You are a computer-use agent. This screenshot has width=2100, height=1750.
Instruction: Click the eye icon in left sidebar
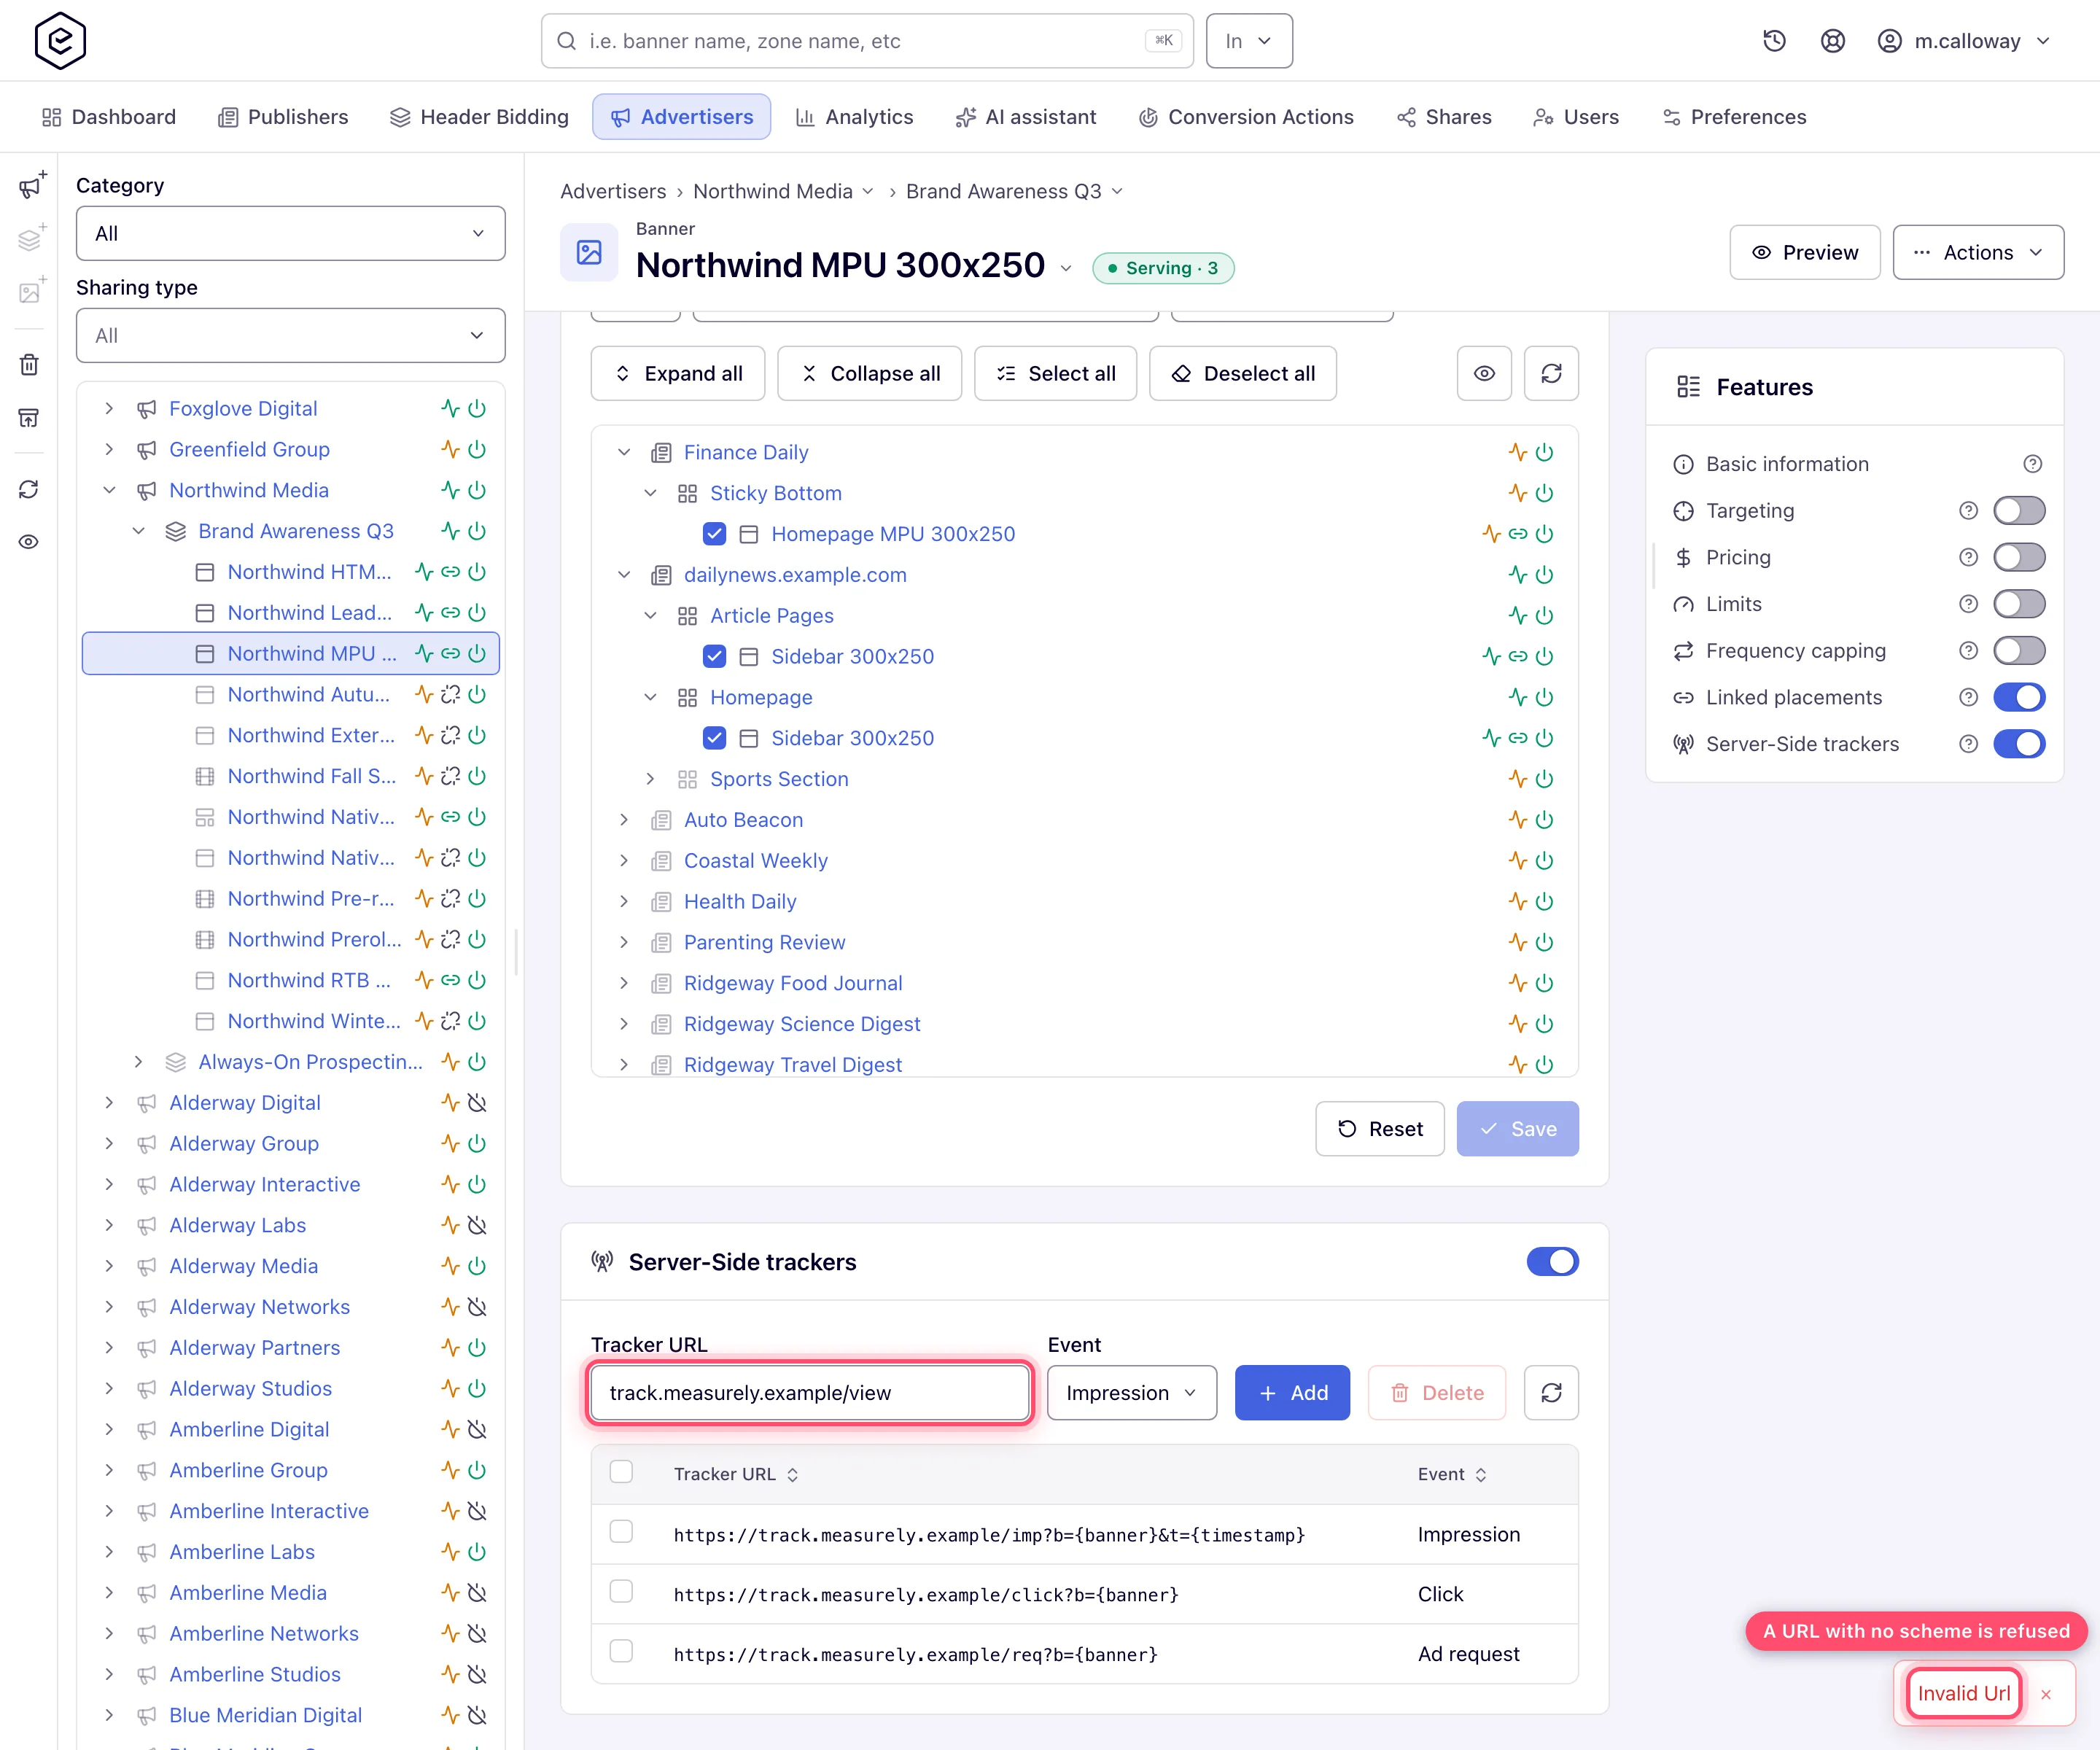pos(29,542)
